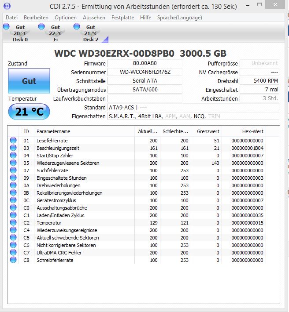The height and width of the screenshot is (312, 289).
Task: Click status orb of Rekalibrierungswiederholungen row
Action: [x=13, y=192]
